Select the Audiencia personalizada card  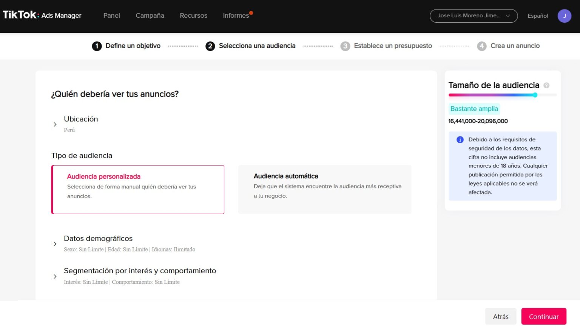click(137, 189)
